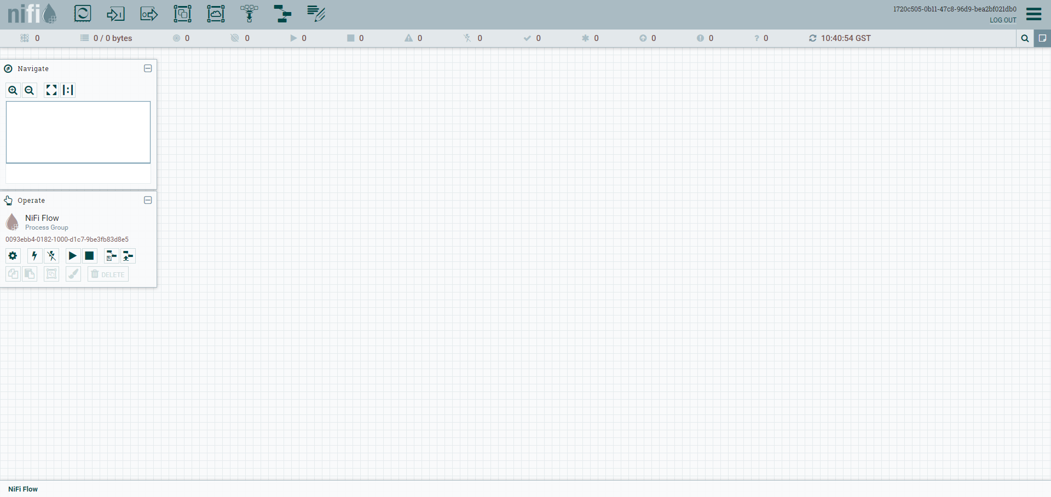The width and height of the screenshot is (1051, 497).
Task: Click the NiFi Flow breadcrumb at bottom
Action: pyautogui.click(x=23, y=489)
